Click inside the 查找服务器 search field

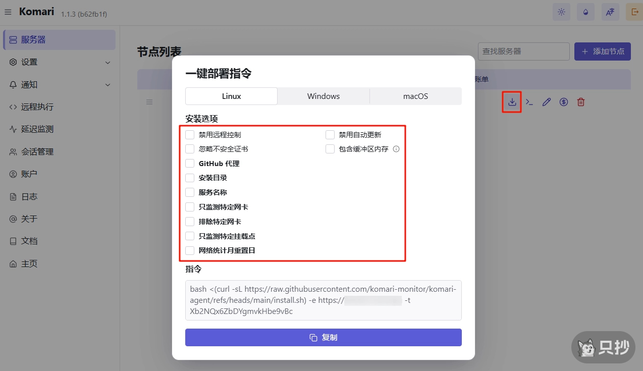(523, 51)
